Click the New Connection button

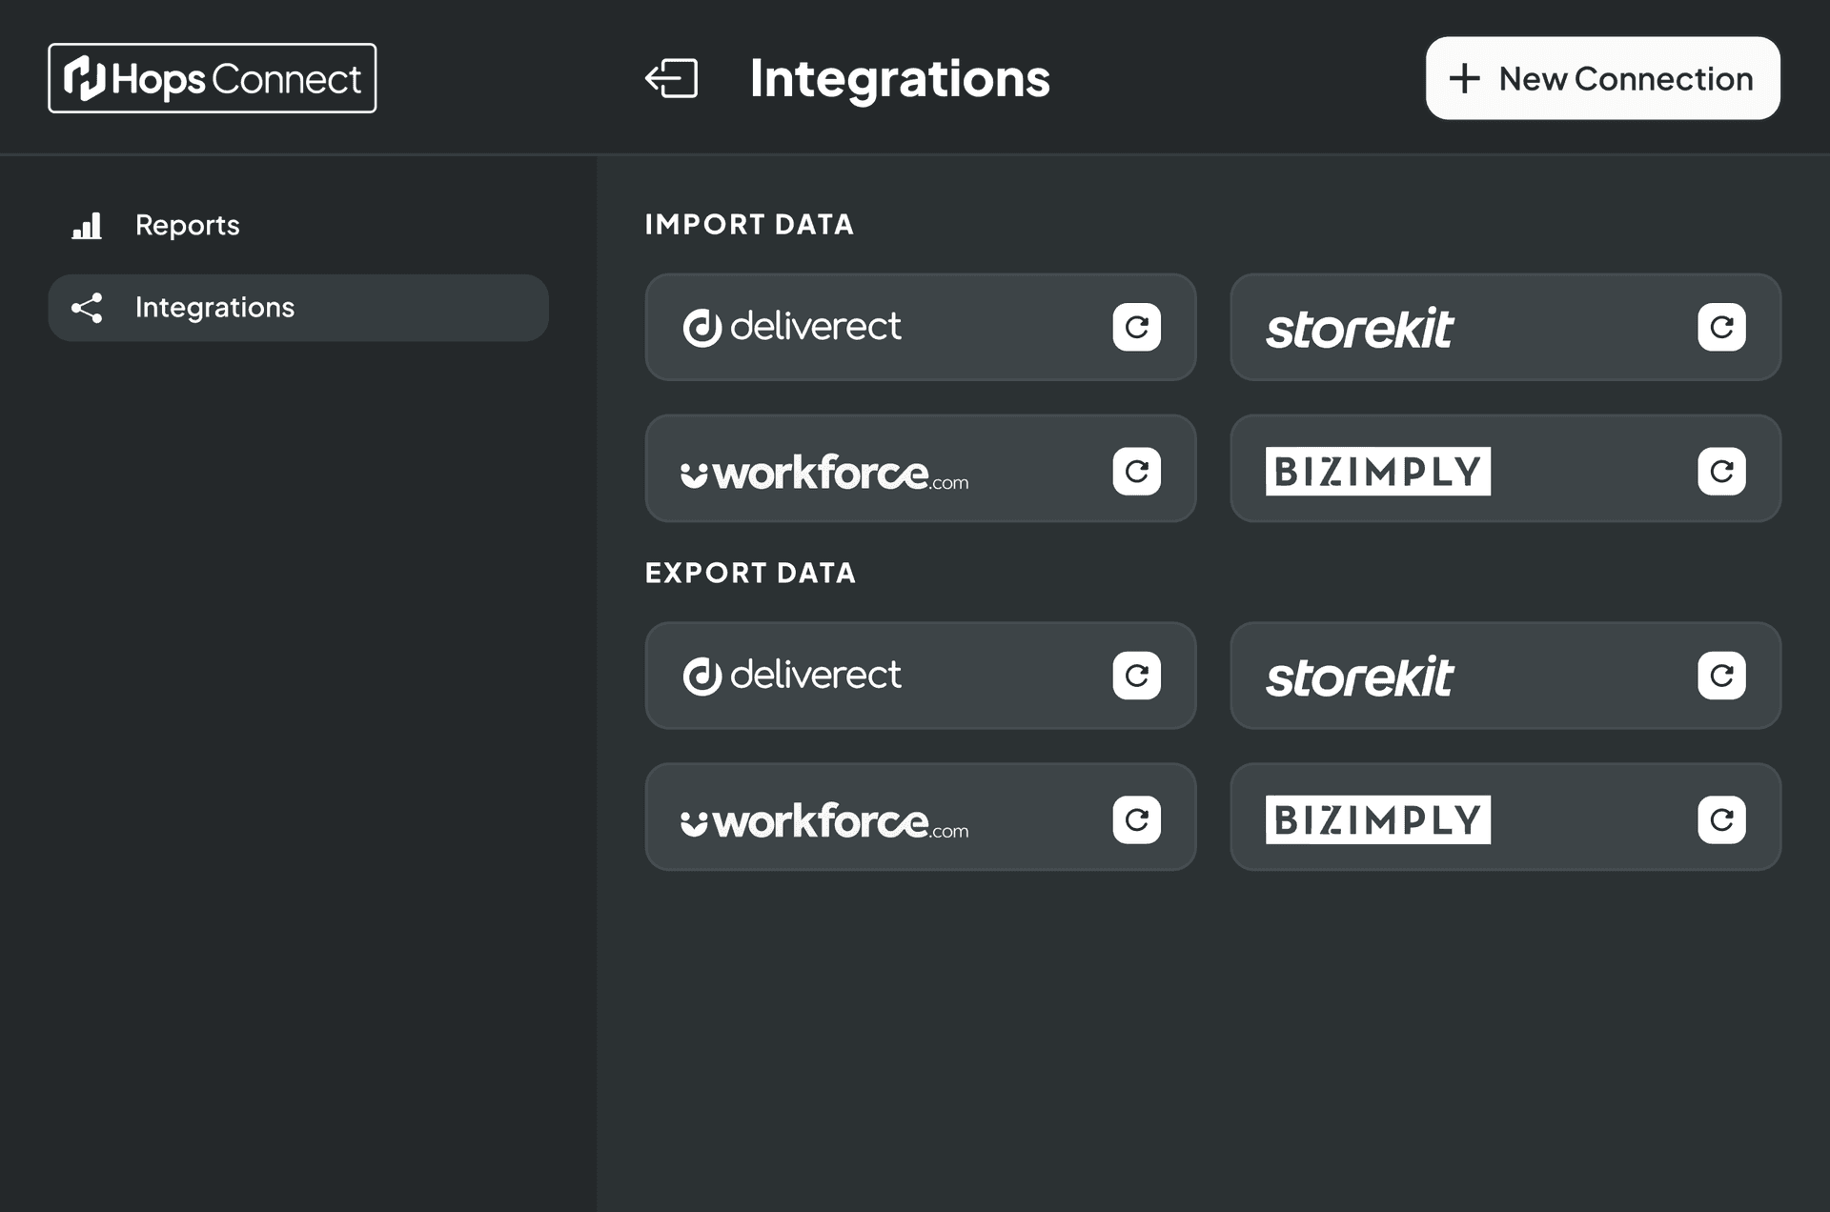(x=1602, y=78)
